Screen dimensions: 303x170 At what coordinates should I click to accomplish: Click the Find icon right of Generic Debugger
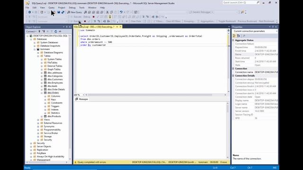(x=242, y=12)
